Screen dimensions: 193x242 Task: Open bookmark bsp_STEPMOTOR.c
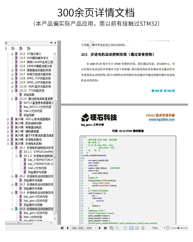click(x=40, y=164)
